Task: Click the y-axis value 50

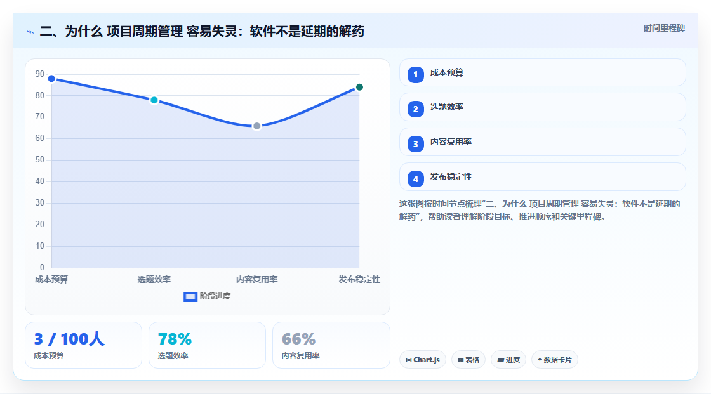Action: point(40,160)
